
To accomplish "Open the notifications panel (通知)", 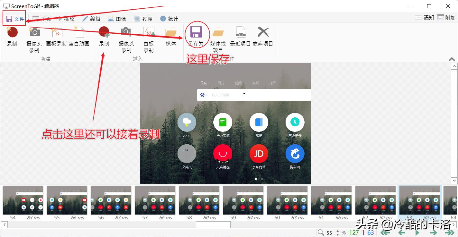I will pyautogui.click(x=425, y=18).
